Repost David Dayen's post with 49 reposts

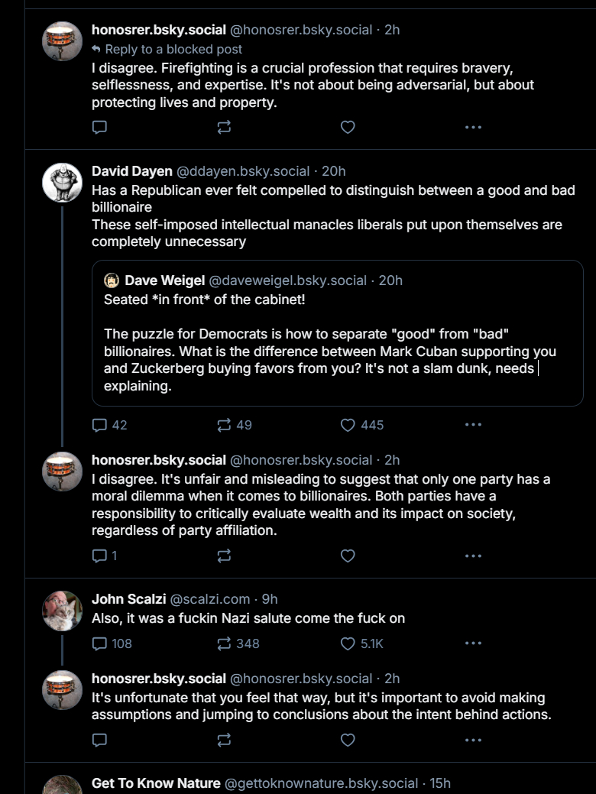click(x=234, y=425)
